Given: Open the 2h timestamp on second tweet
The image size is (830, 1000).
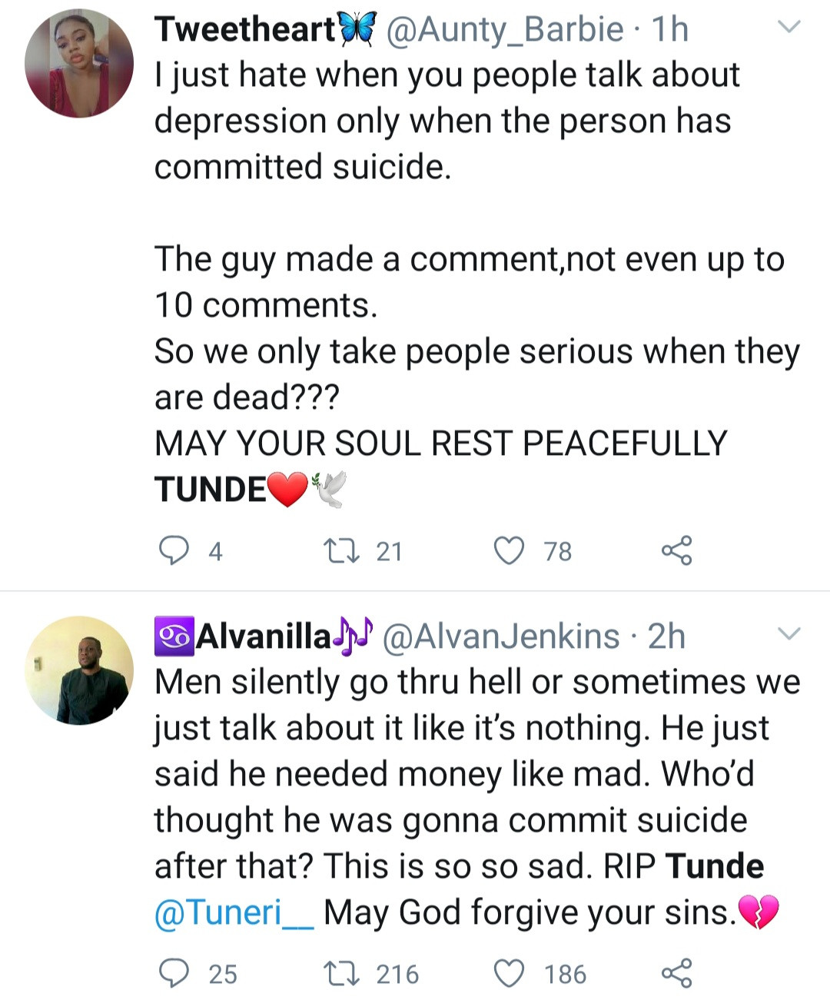Looking at the screenshot, I should 666,636.
